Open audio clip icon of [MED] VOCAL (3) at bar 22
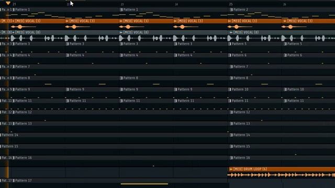The width and height of the screenshot is (335, 188). pyautogui.click(x=67, y=21)
